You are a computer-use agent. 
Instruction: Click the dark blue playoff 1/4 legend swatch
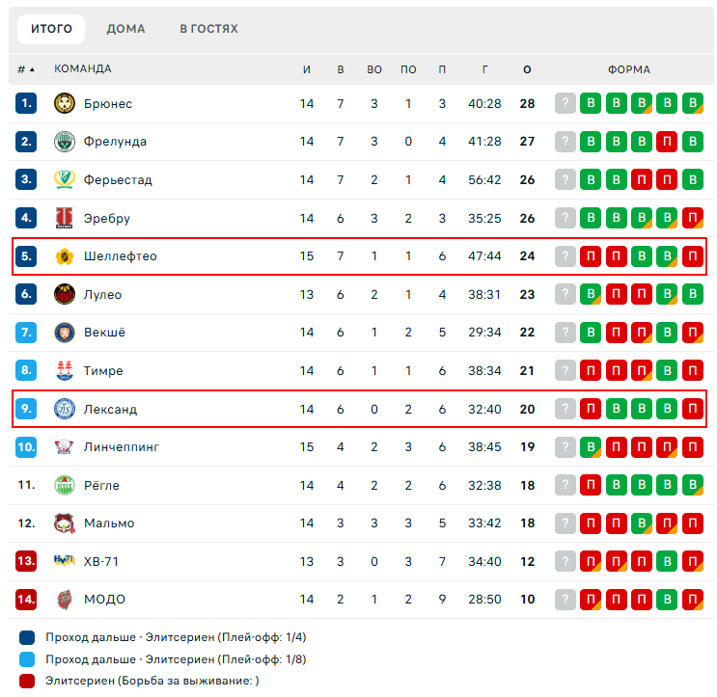click(x=27, y=637)
